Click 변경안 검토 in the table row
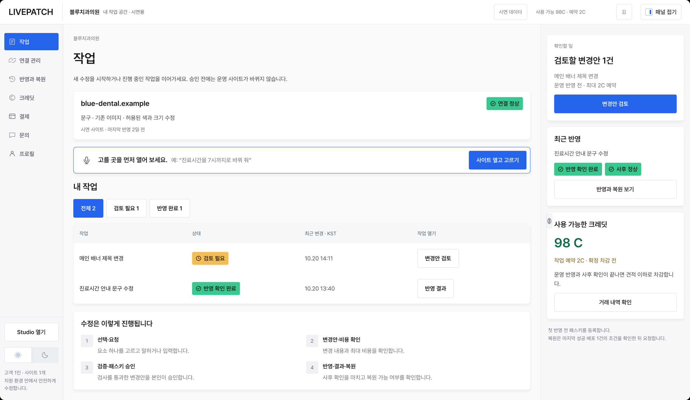Screen dimensions: 690x400 438,258
